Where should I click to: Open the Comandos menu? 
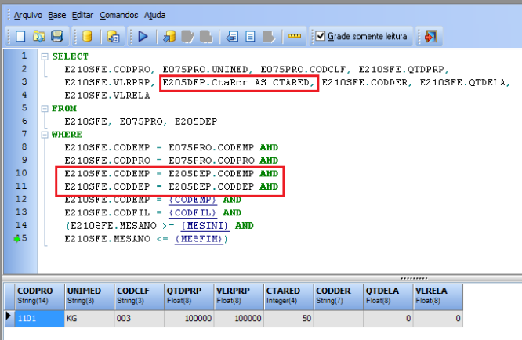(x=119, y=15)
